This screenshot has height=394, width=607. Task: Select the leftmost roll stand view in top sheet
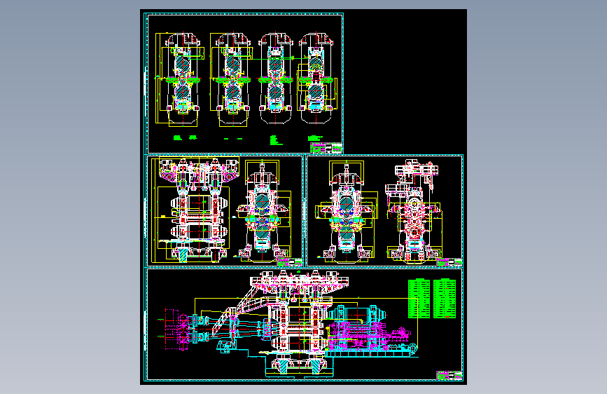pos(180,80)
